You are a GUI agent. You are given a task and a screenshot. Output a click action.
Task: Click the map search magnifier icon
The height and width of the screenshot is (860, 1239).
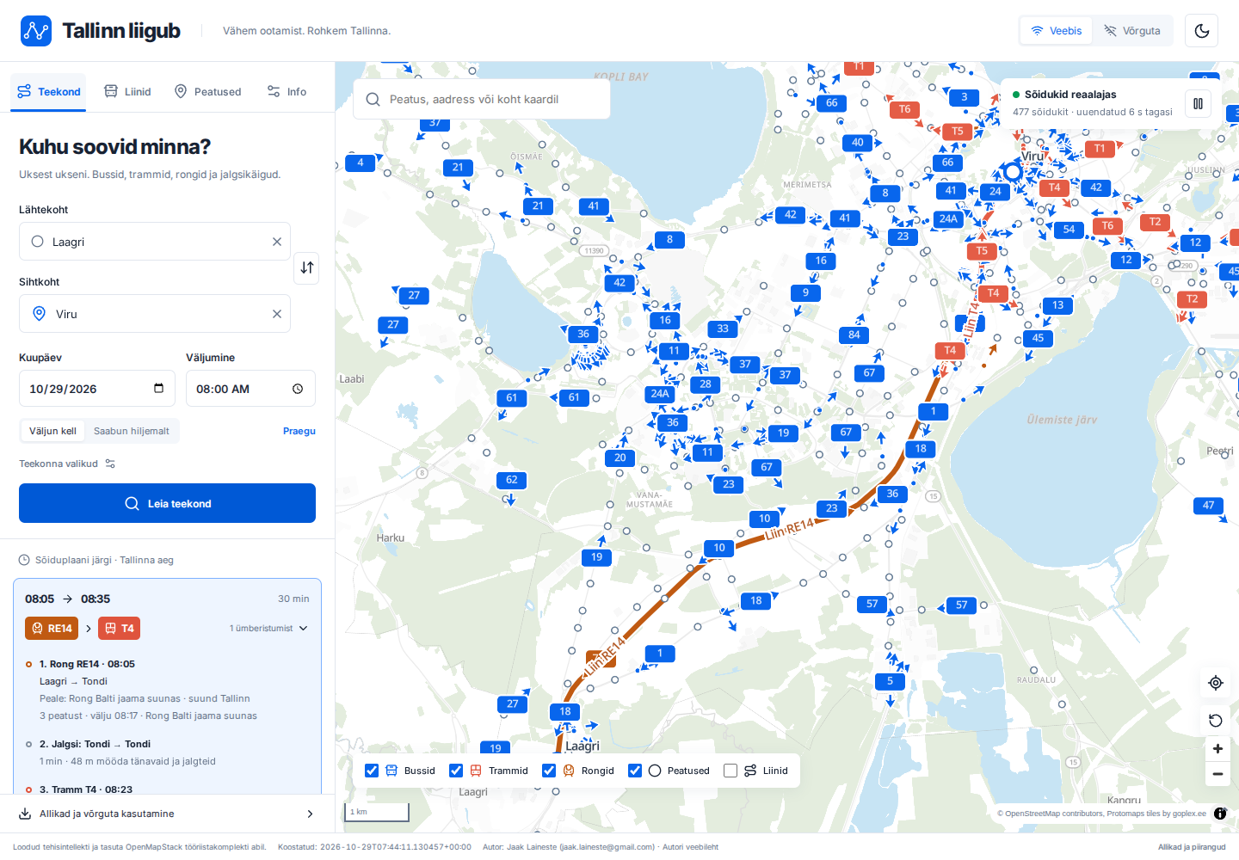click(373, 100)
